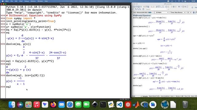Open the Times New Roman font dropdown
The height and width of the screenshot is (110, 197).
pyautogui.click(x=178, y=13)
